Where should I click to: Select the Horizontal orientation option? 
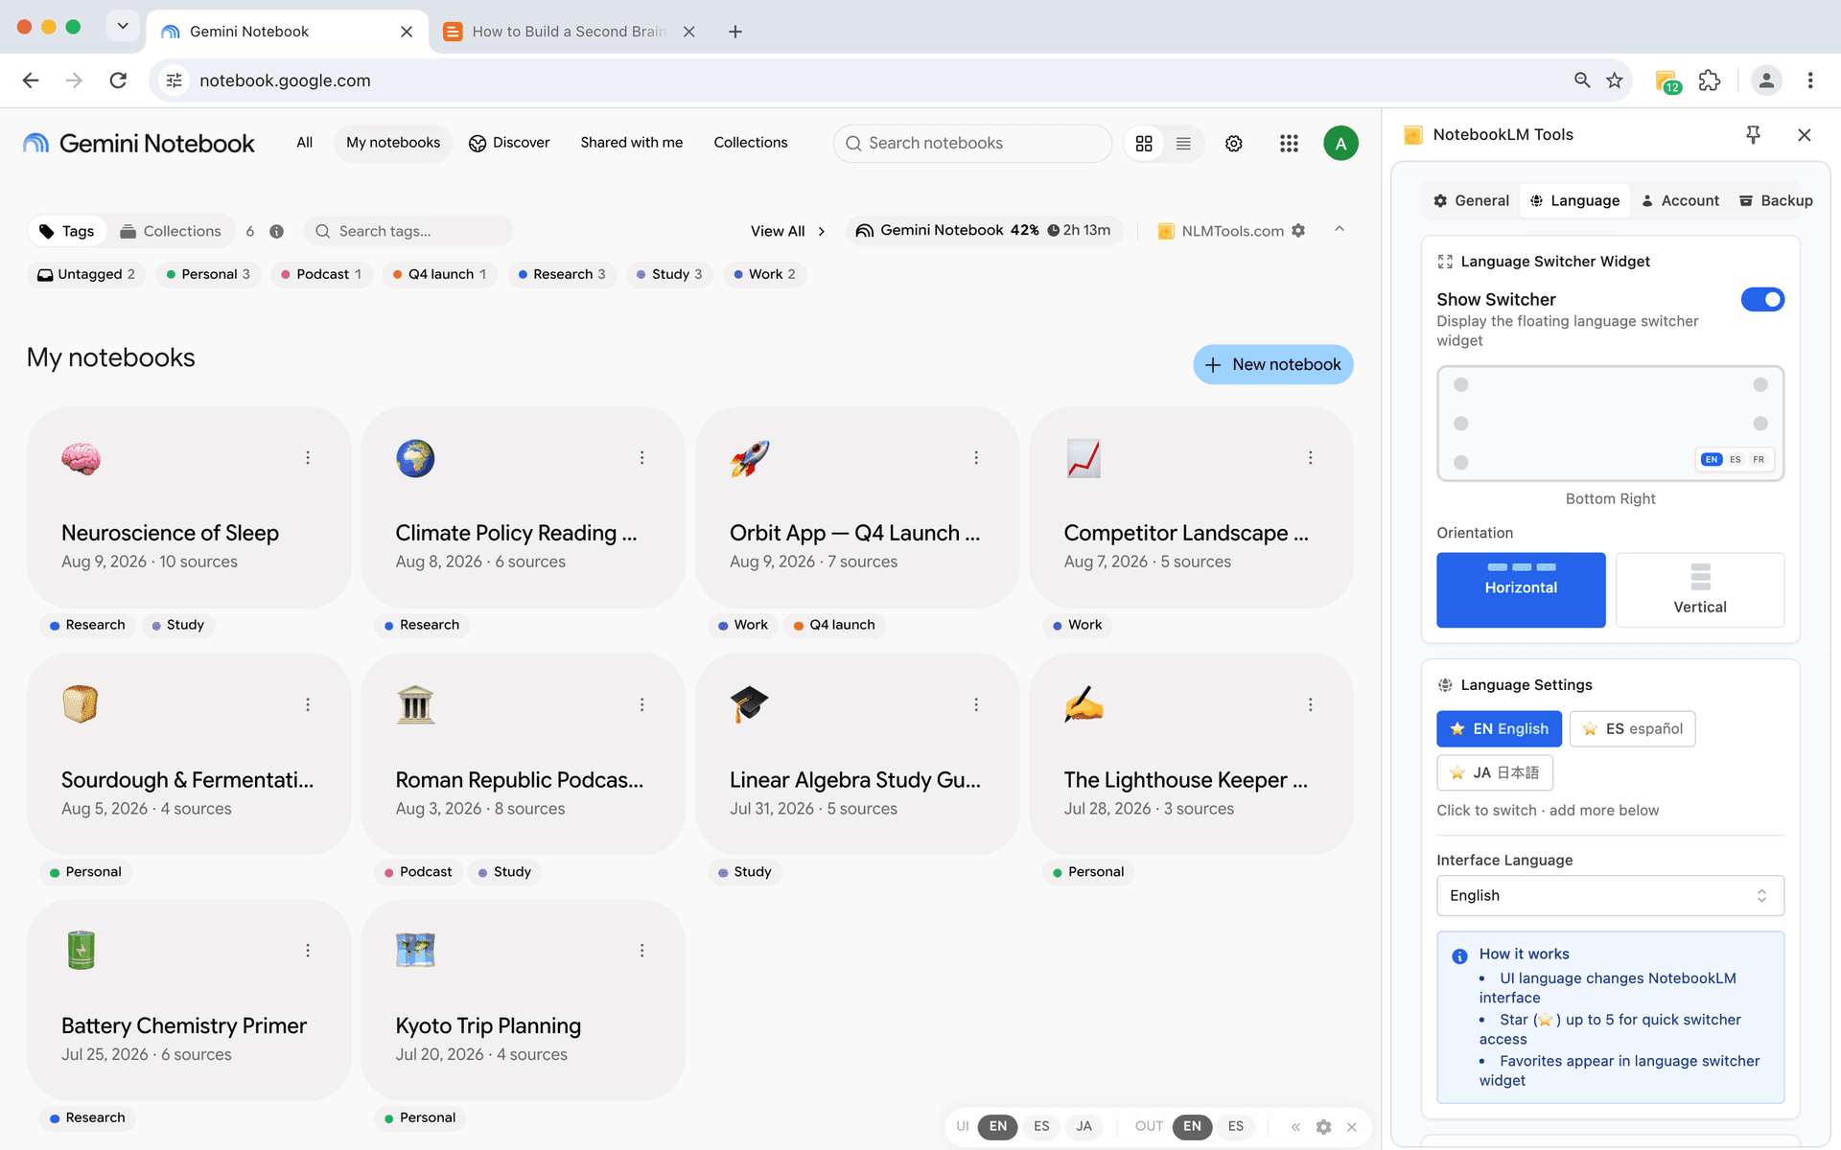pos(1521,590)
